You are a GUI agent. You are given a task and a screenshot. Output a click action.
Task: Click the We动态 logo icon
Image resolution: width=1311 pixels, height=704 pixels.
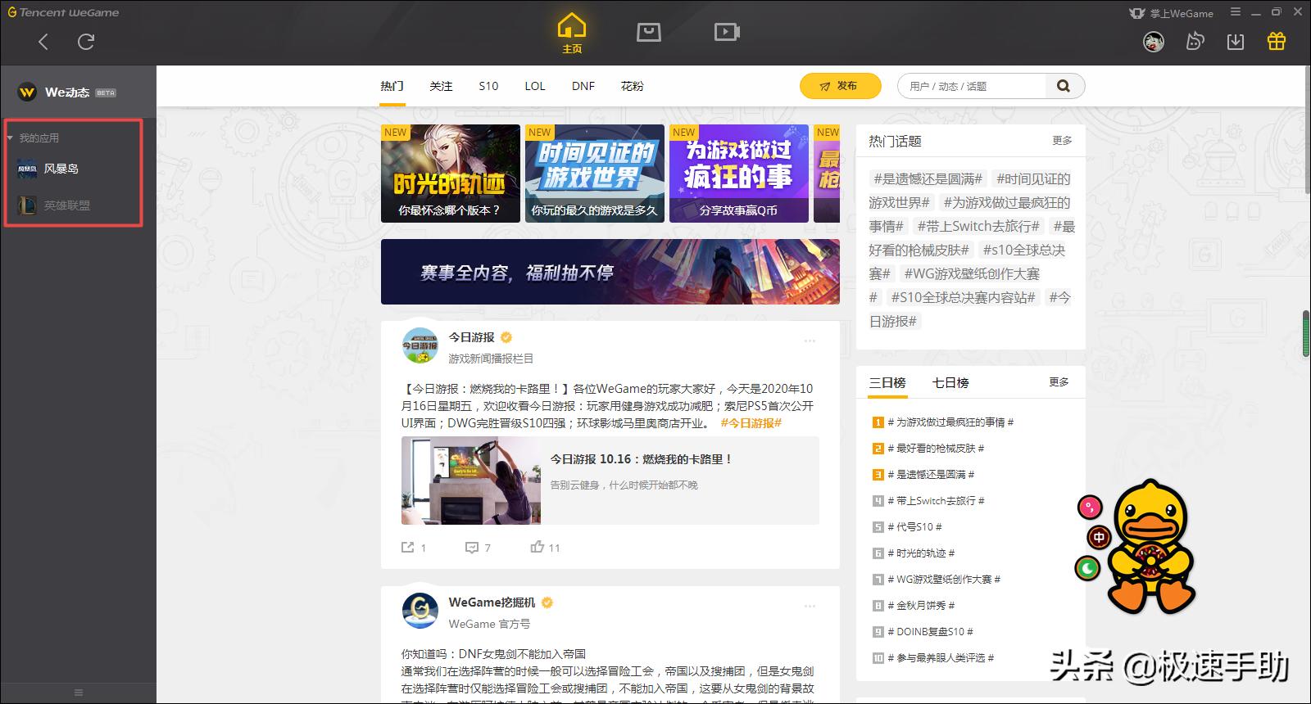tap(27, 92)
